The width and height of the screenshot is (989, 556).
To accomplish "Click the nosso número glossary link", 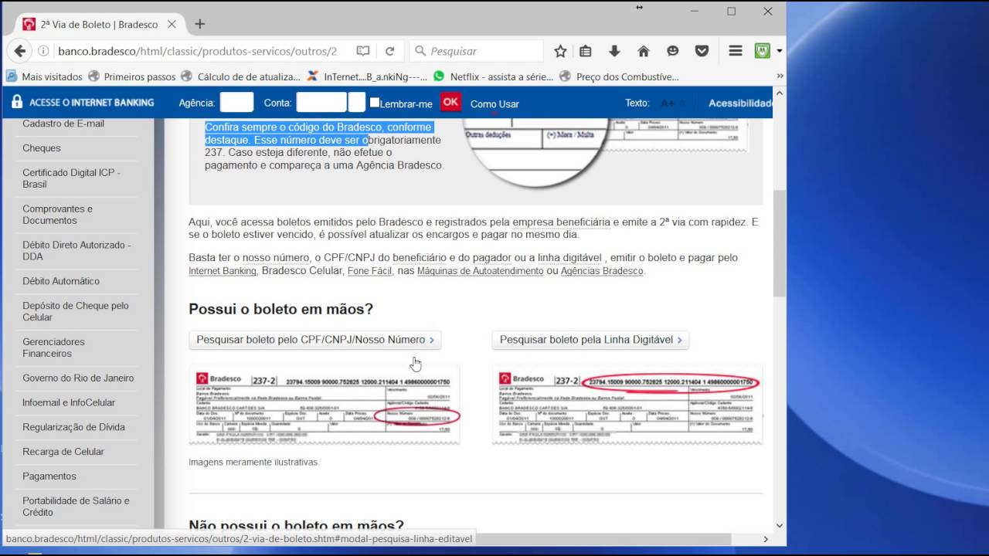I will coord(276,258).
